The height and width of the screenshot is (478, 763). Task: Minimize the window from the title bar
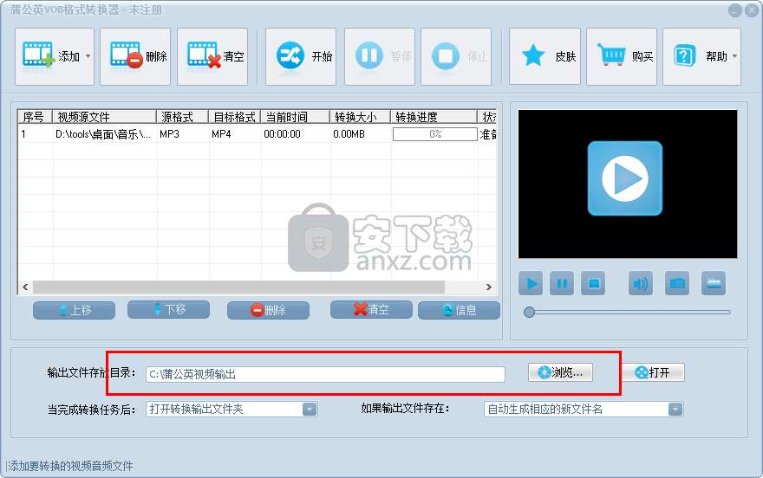(x=734, y=10)
